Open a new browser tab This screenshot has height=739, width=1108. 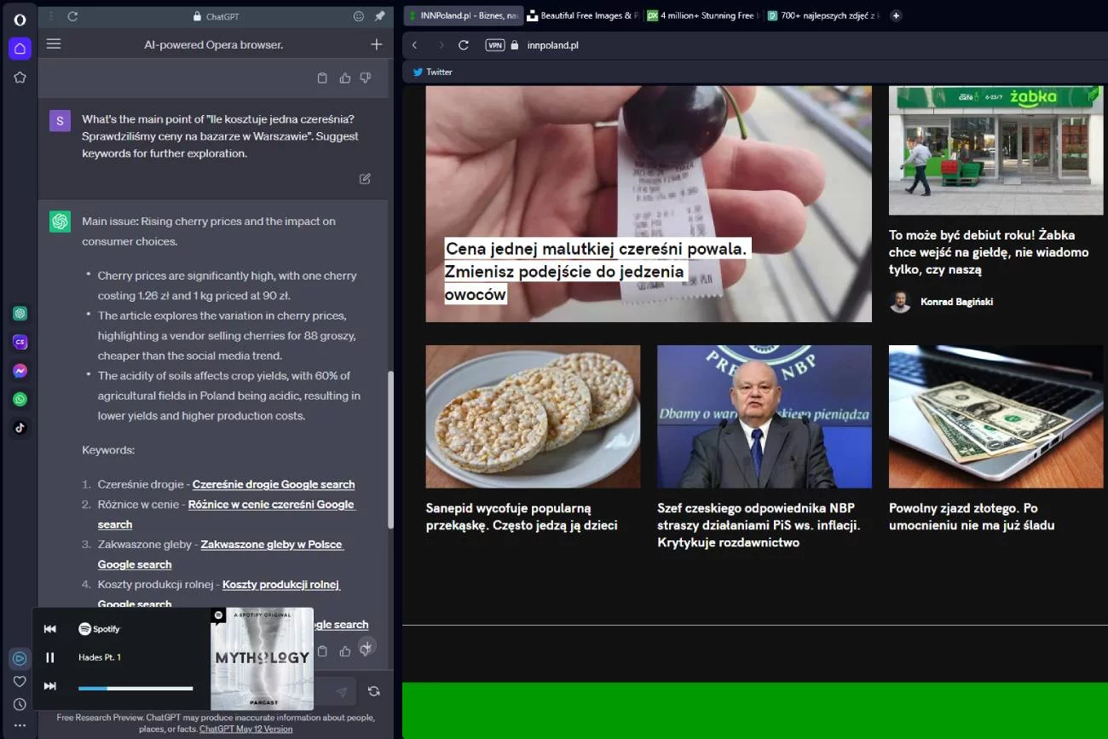[x=896, y=15]
